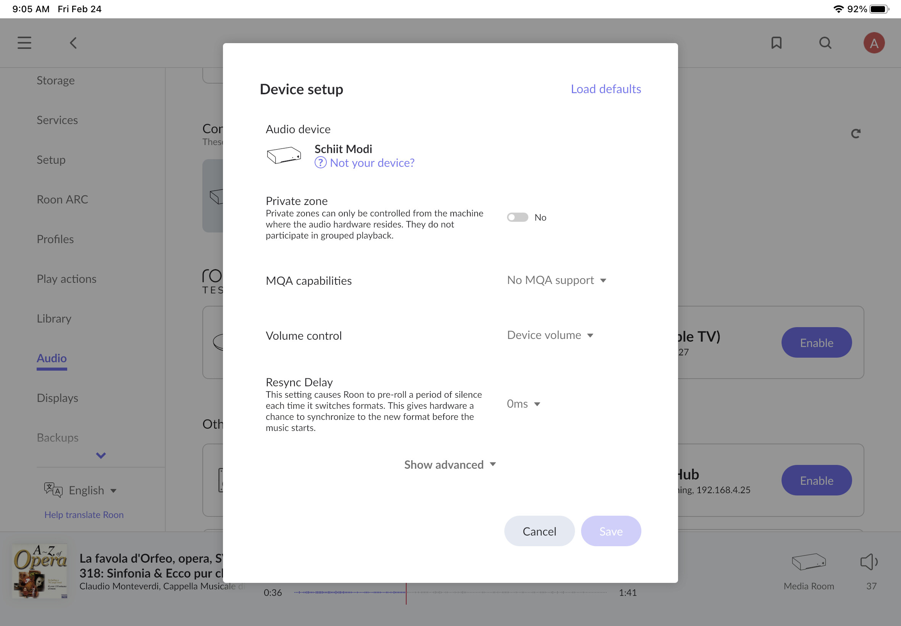Click the speaker volume icon

pyautogui.click(x=870, y=561)
